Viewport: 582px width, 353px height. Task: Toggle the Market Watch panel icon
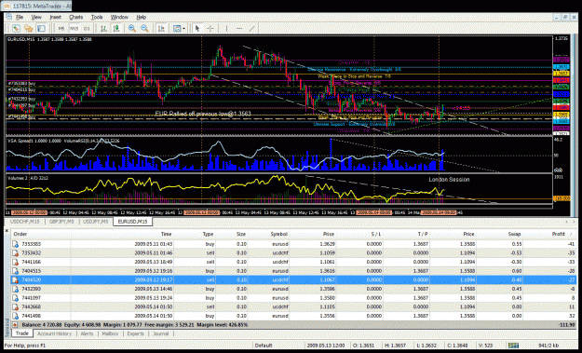41,28
